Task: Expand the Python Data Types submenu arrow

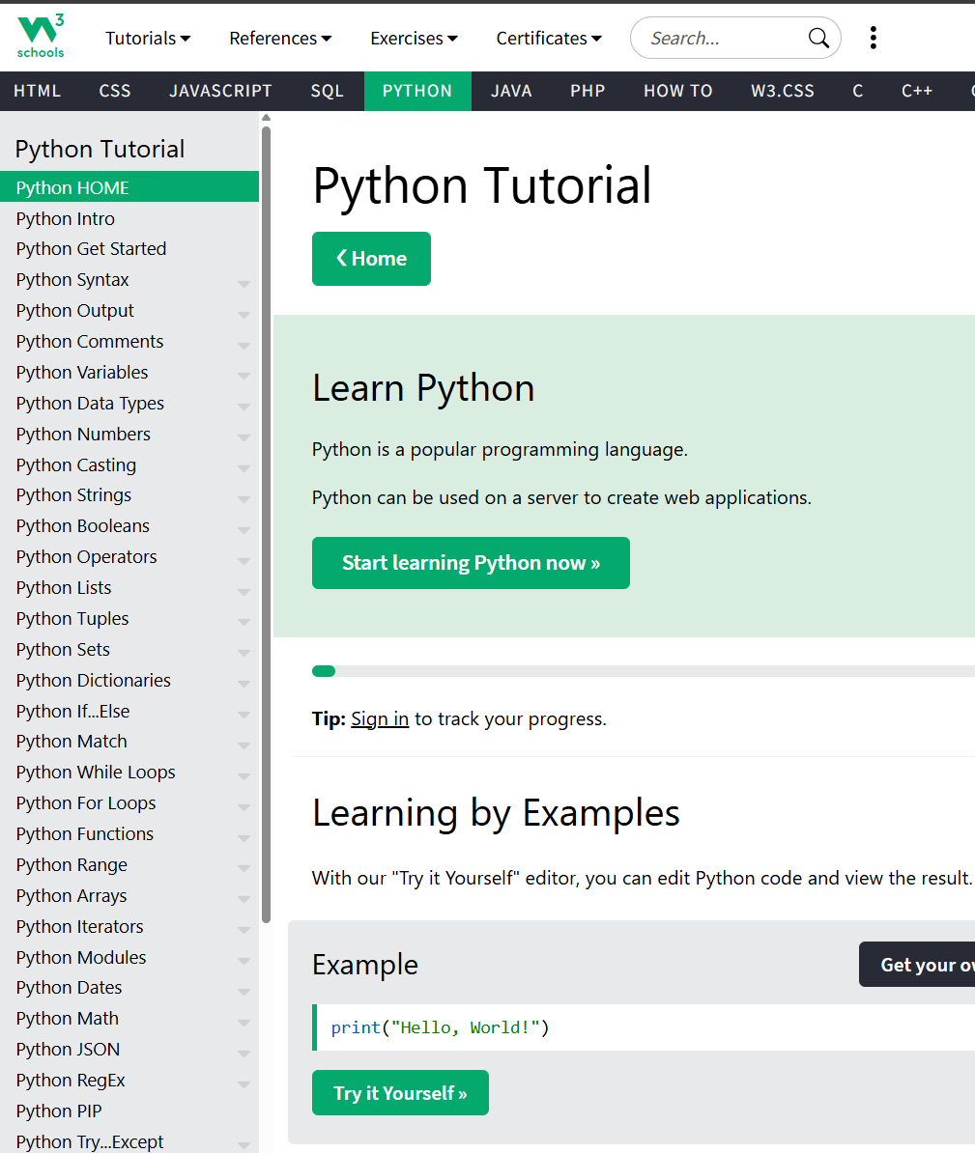Action: tap(244, 406)
